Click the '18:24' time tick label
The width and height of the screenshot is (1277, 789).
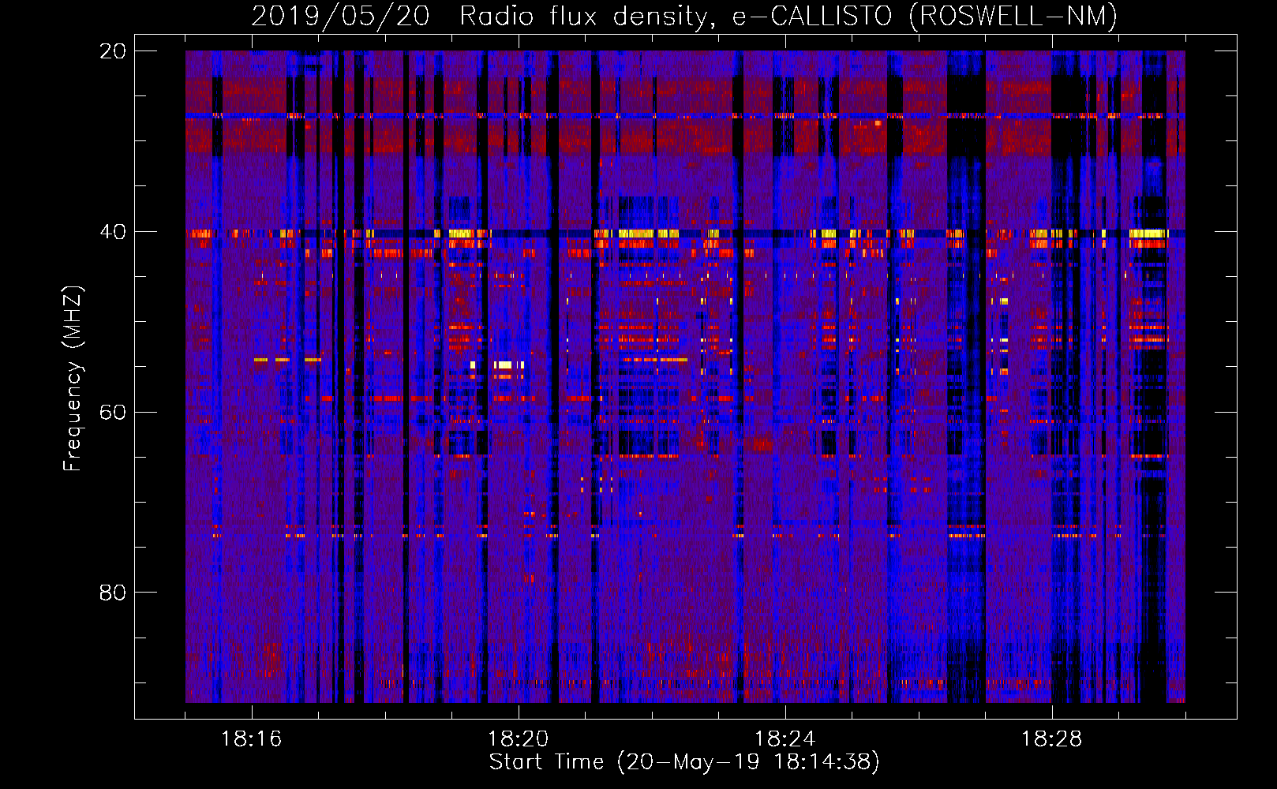click(785, 739)
